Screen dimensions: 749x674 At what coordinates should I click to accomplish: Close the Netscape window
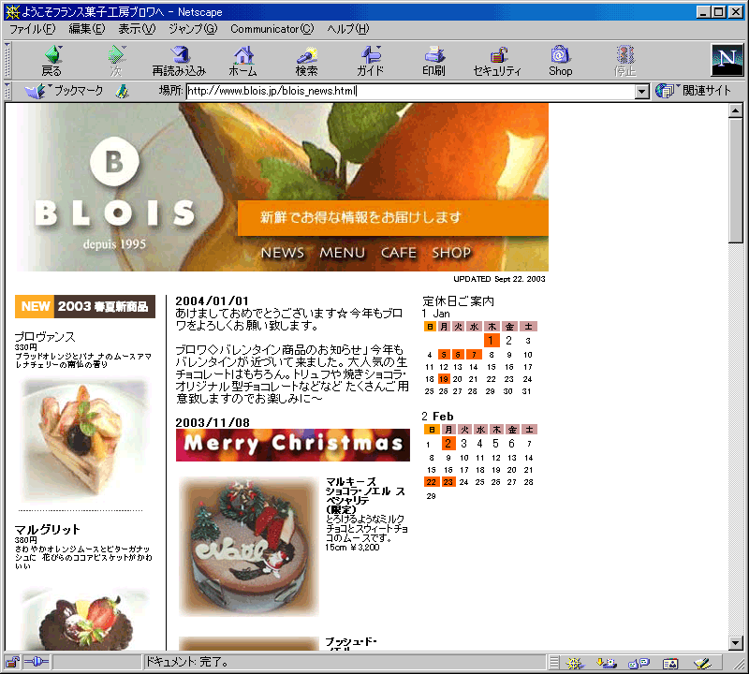[x=736, y=12]
